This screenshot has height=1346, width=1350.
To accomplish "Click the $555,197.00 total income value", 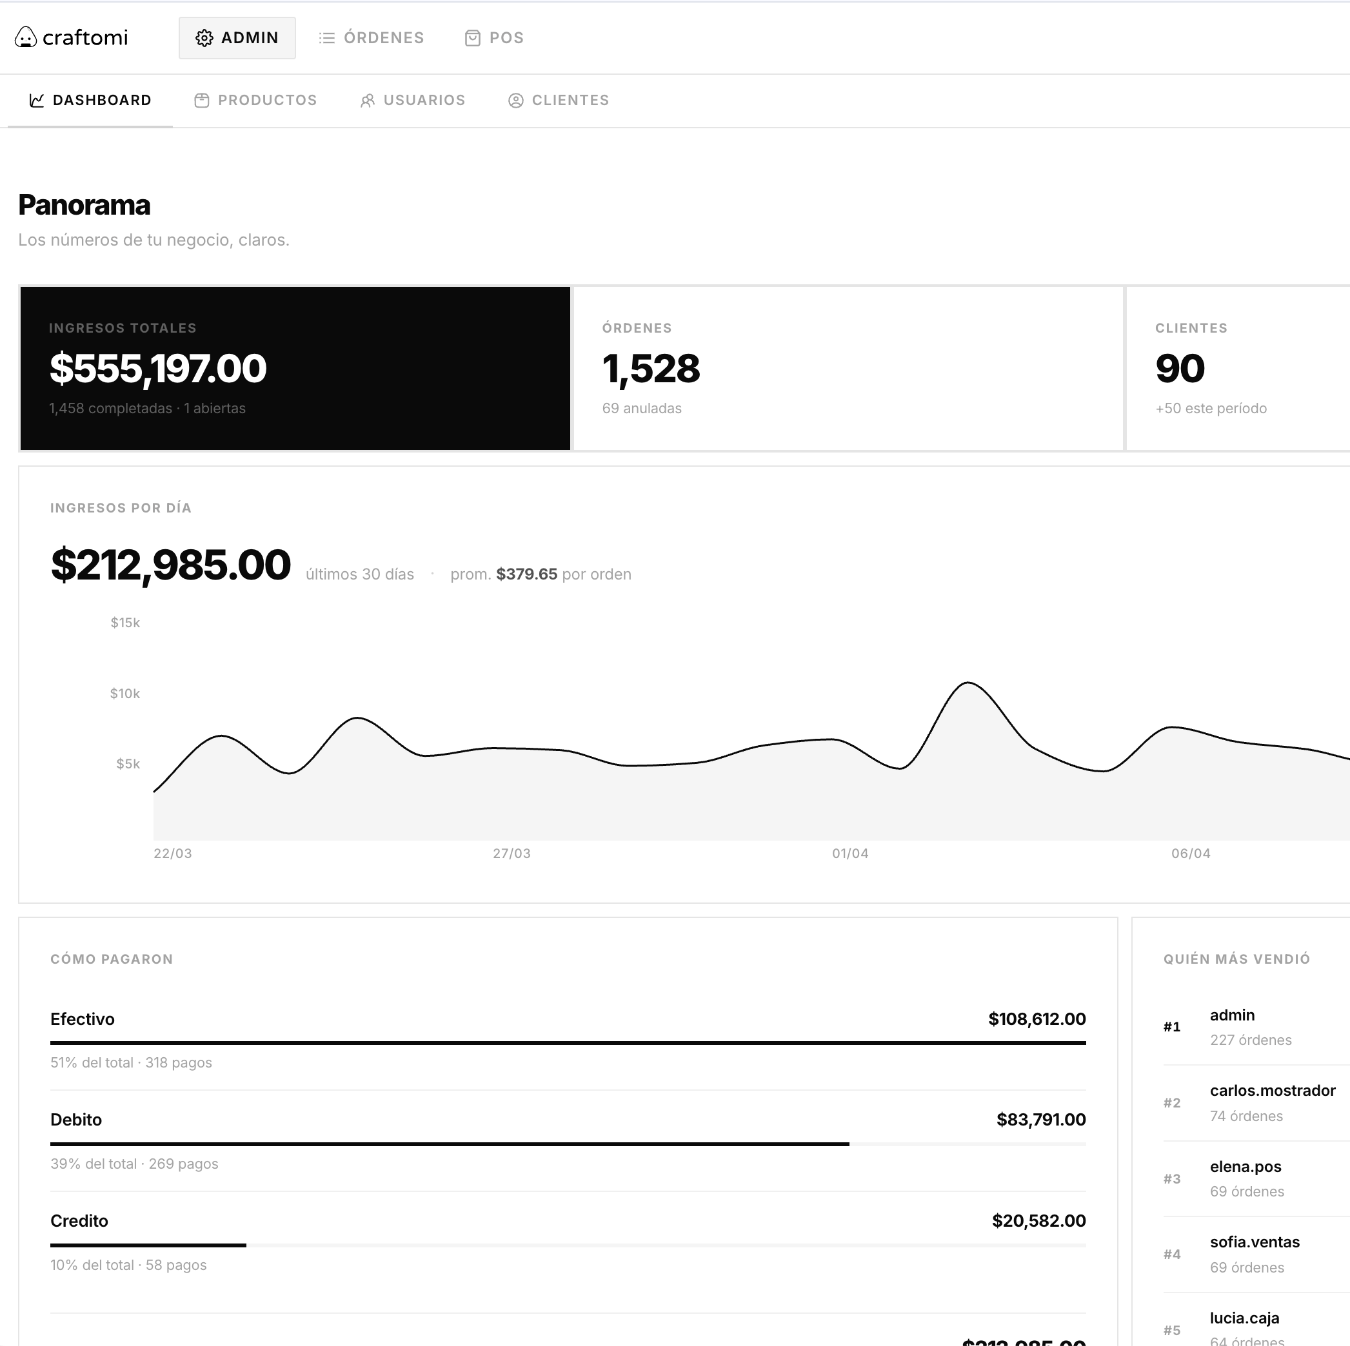I will click(x=158, y=368).
